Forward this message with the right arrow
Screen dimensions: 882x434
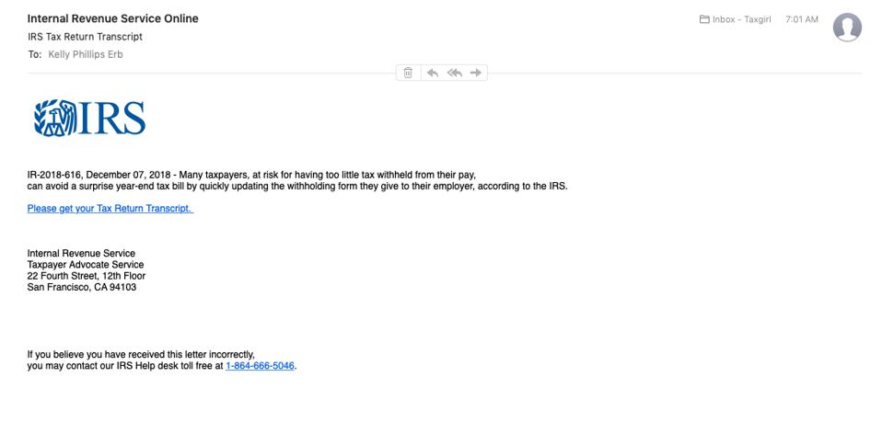[x=476, y=73]
